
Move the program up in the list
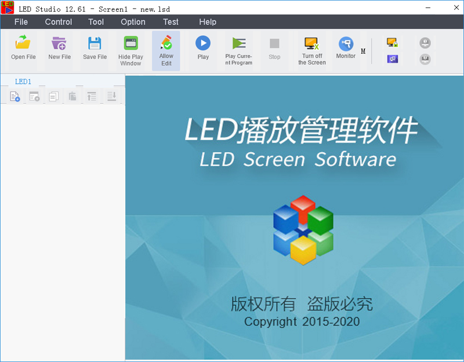tap(92, 96)
